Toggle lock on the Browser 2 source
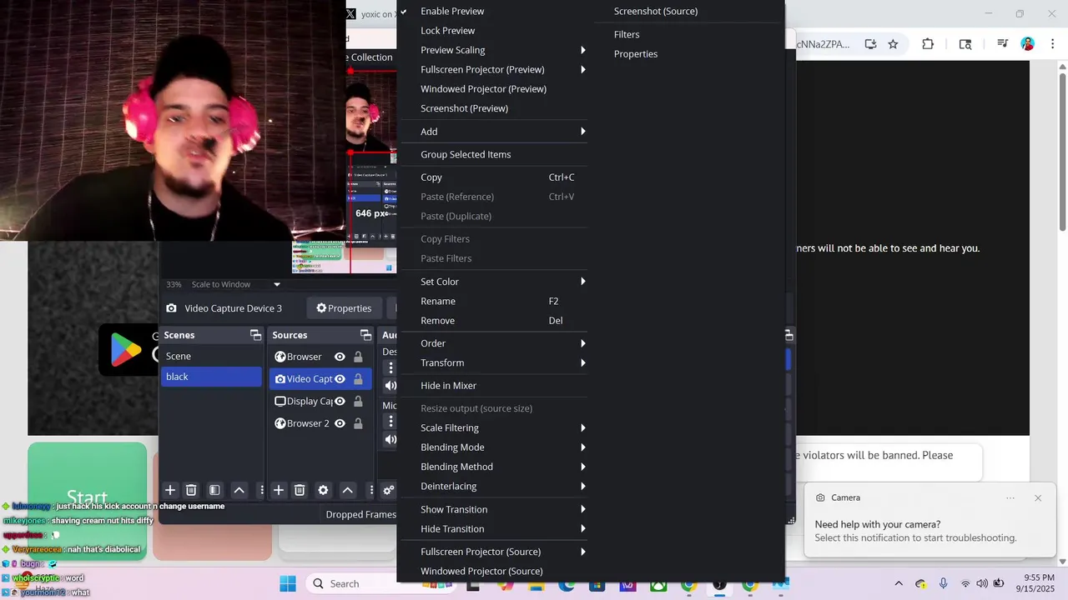Image resolution: width=1068 pixels, height=600 pixels. [358, 423]
